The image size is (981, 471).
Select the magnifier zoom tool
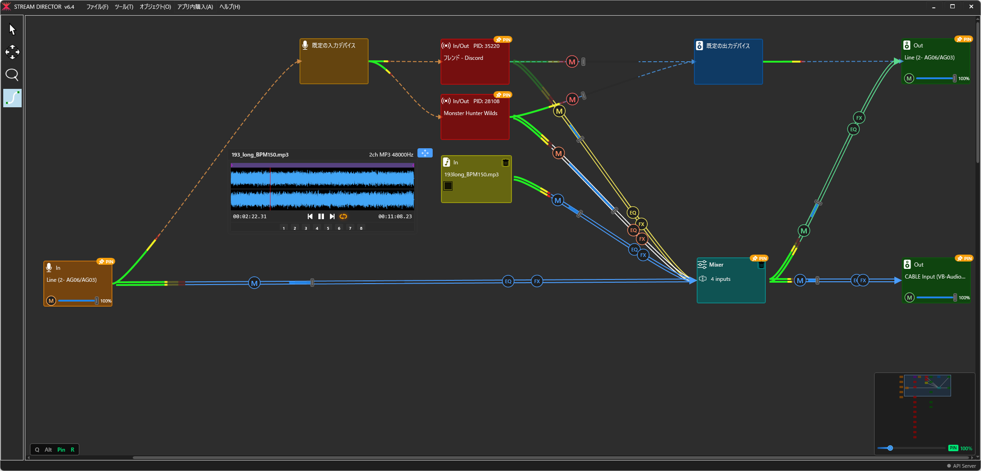12,75
